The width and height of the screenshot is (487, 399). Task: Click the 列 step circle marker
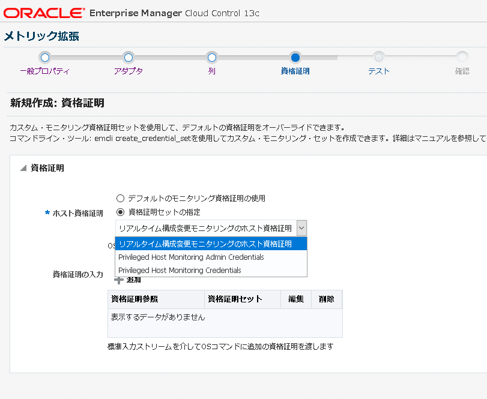point(212,58)
